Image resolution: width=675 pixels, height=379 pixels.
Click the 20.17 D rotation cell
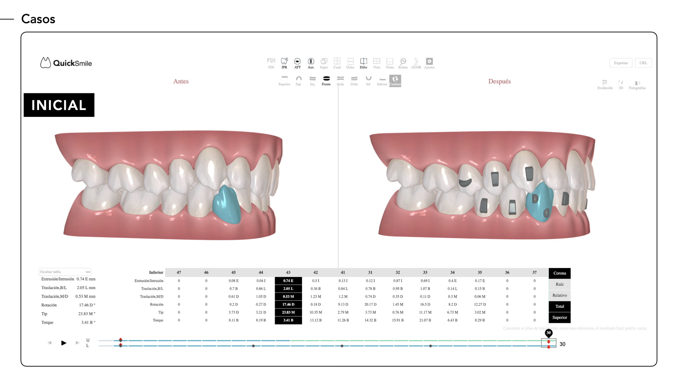pos(370,305)
